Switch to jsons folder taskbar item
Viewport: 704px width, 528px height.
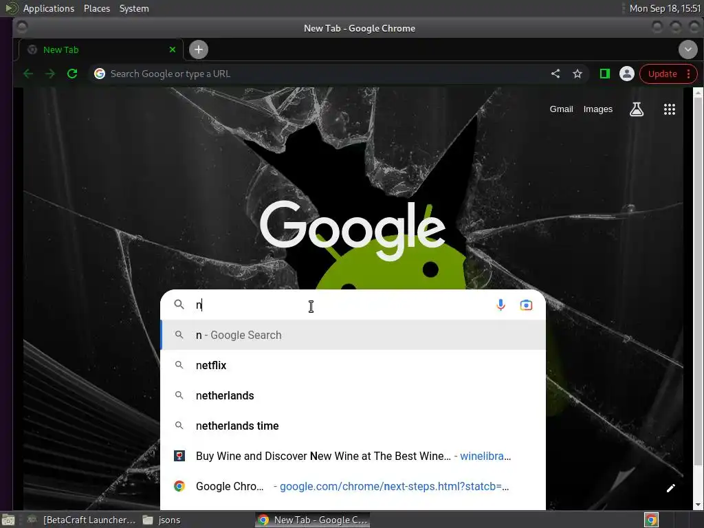162,520
